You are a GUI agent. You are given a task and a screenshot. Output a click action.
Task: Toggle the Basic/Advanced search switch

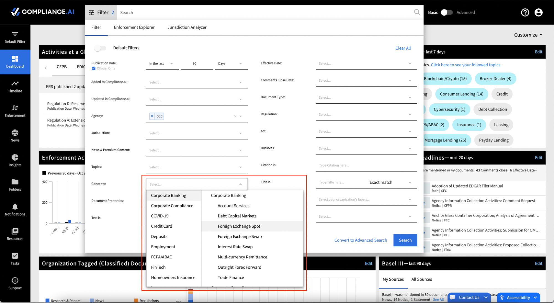[x=446, y=12]
